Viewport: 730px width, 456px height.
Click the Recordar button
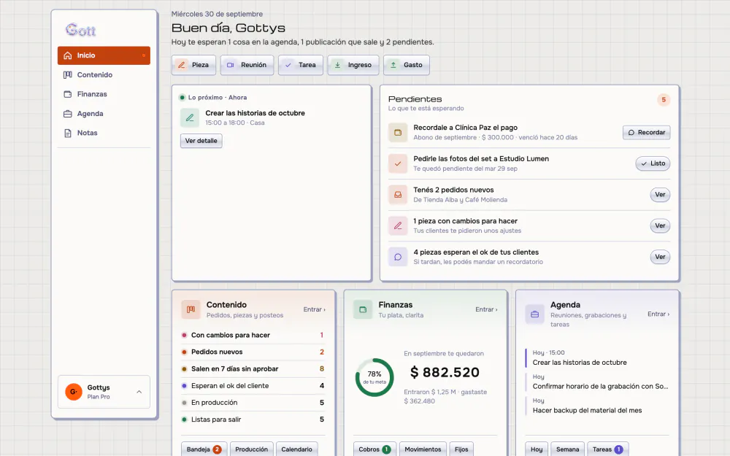pos(646,132)
